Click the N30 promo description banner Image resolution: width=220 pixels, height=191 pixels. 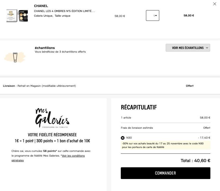pos(165,145)
